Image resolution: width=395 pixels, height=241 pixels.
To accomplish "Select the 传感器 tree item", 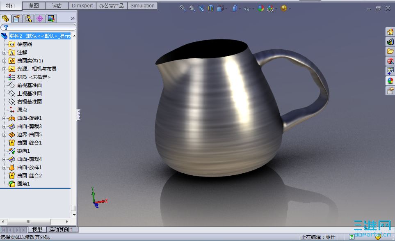I will [x=25, y=44].
